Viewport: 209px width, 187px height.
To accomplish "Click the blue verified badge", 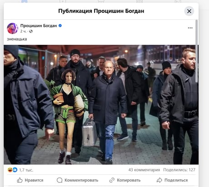I will point(60,26).
